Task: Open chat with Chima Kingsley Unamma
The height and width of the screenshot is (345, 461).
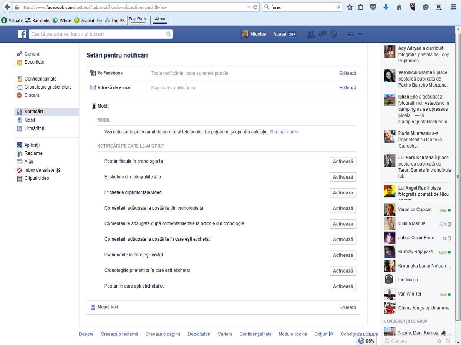Action: coord(418,308)
